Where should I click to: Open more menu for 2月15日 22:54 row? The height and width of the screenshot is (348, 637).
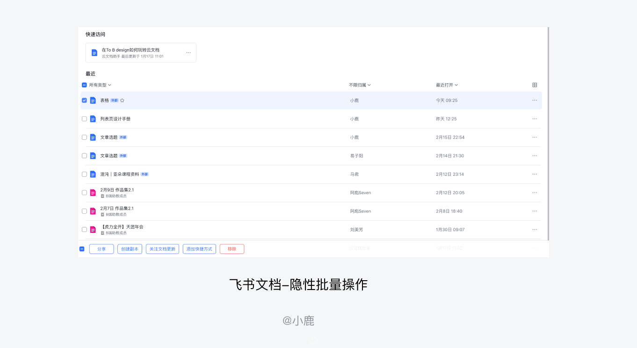(x=535, y=138)
